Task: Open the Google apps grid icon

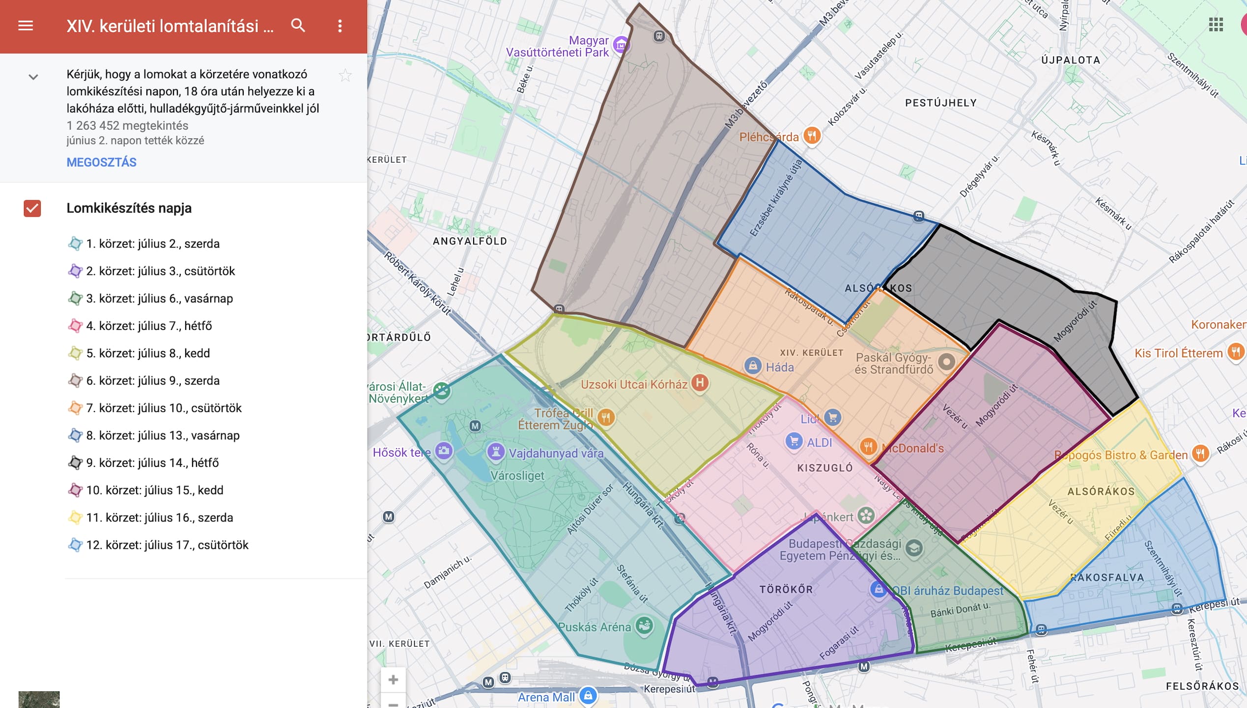Action: click(1216, 25)
